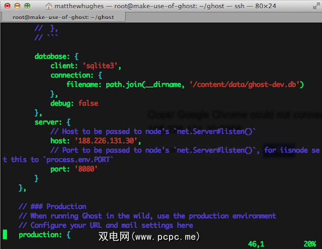Click the 'debug:' key

click(x=62, y=103)
